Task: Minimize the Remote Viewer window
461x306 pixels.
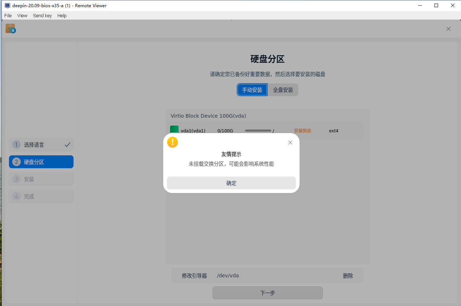Action: (420, 5)
